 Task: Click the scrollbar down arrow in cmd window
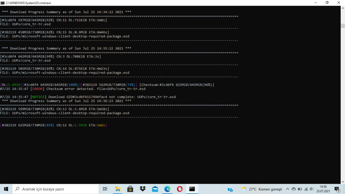[343, 182]
